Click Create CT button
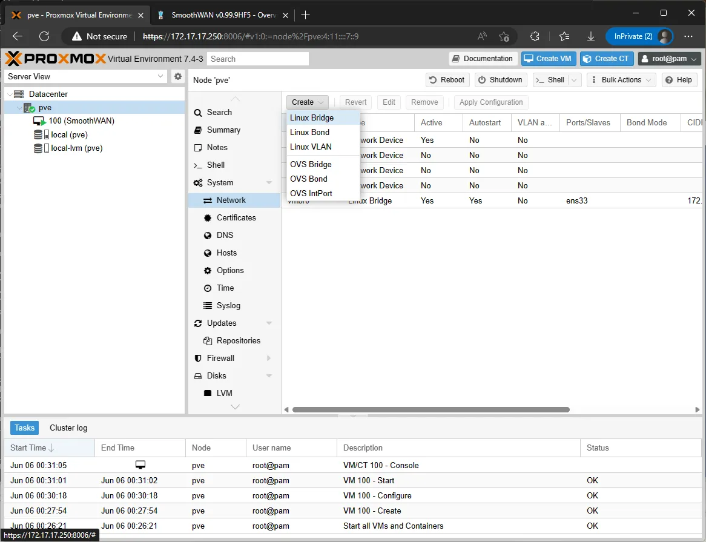This screenshot has width=706, height=542. click(x=607, y=59)
